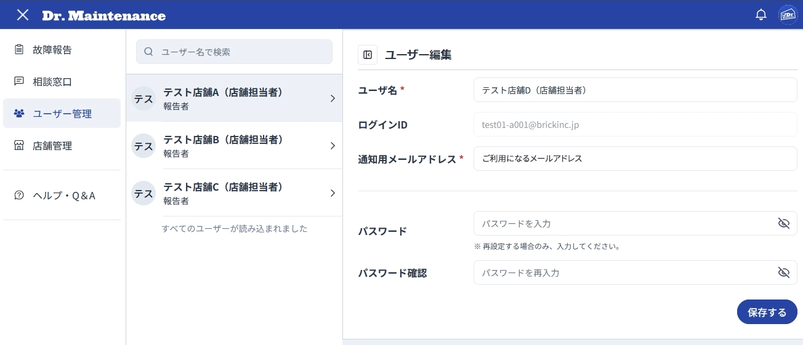Collapse the ユーザー編集 panel icon

point(368,55)
